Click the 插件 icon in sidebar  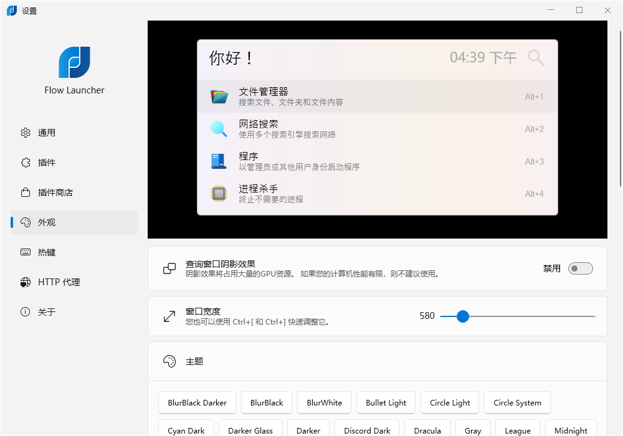pos(25,162)
